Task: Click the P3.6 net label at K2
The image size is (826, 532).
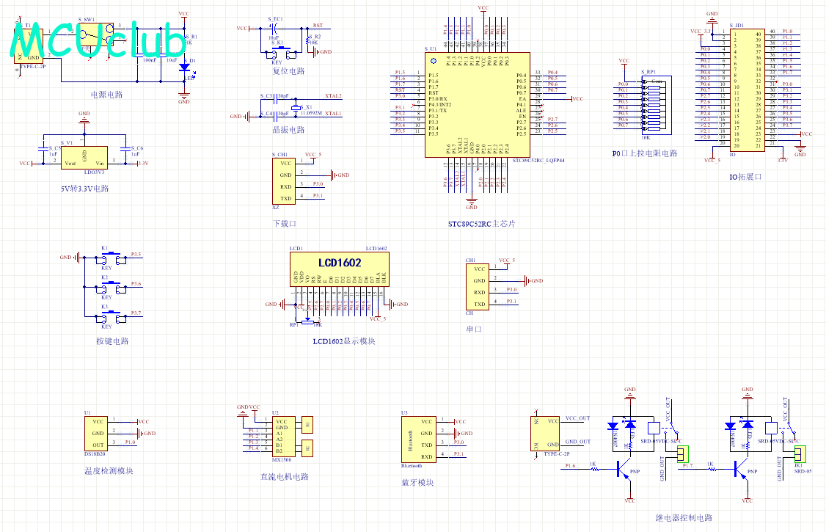Action: [136, 284]
